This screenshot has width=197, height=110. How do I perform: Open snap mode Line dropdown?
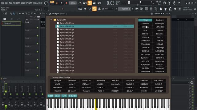click(109, 9)
